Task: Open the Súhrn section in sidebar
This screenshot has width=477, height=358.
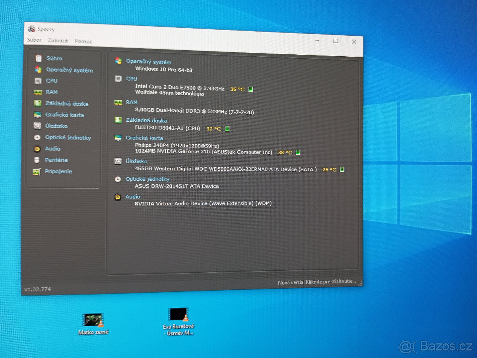Action: [x=54, y=58]
